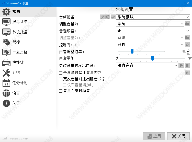Click the 声道平衡 slider thumb

[x=153, y=58]
